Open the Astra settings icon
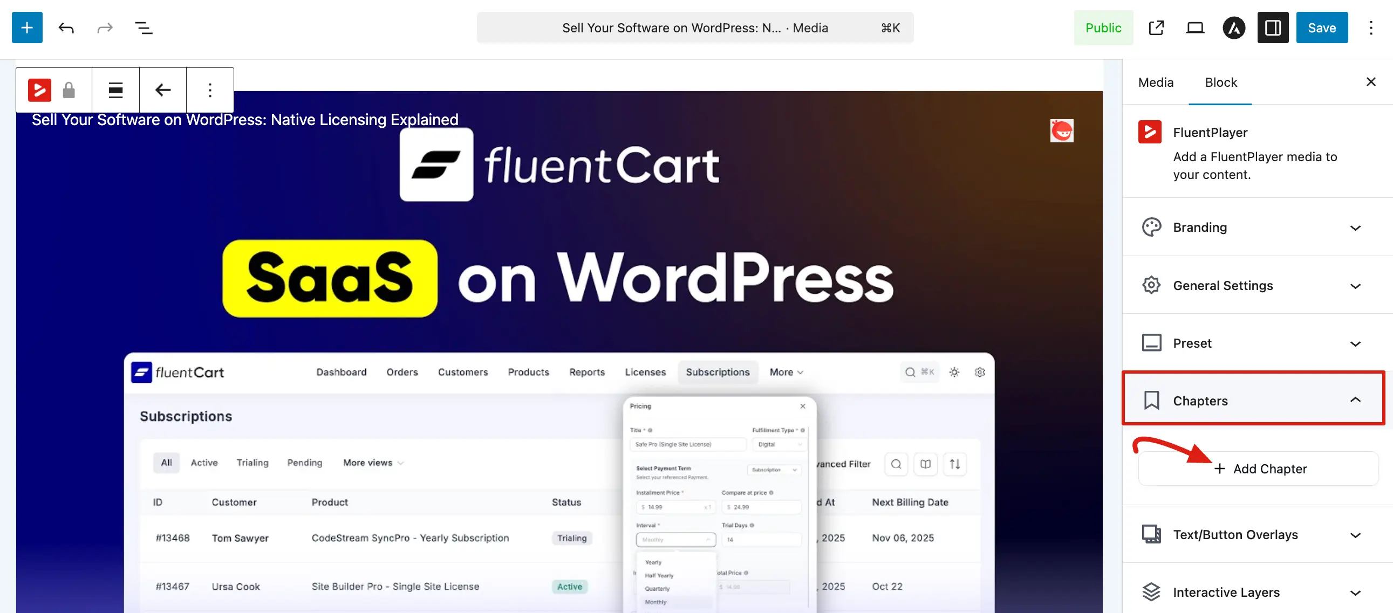Viewport: 1393px width, 613px height. [x=1233, y=27]
